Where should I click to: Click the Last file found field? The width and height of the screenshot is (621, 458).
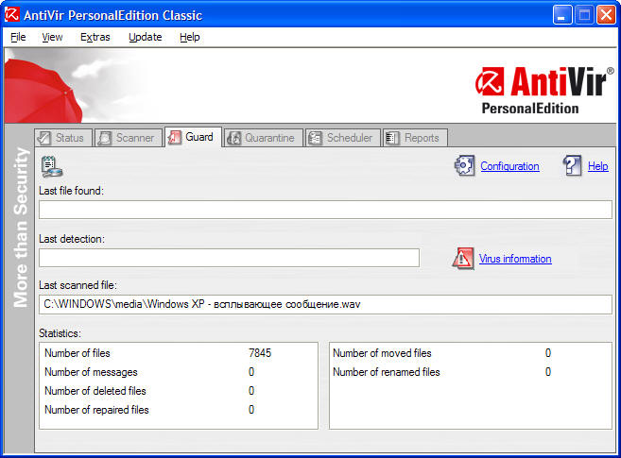click(325, 210)
